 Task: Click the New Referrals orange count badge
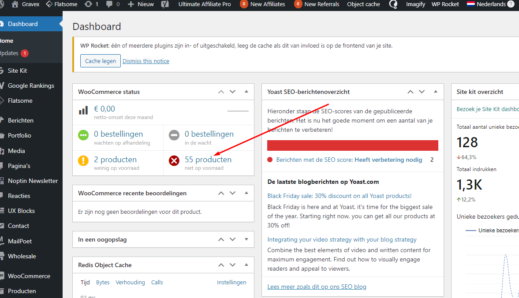pyautogui.click(x=298, y=4)
